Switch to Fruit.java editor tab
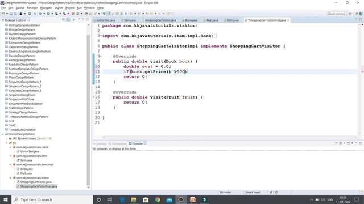The height and width of the screenshot is (204, 364). pos(210,20)
